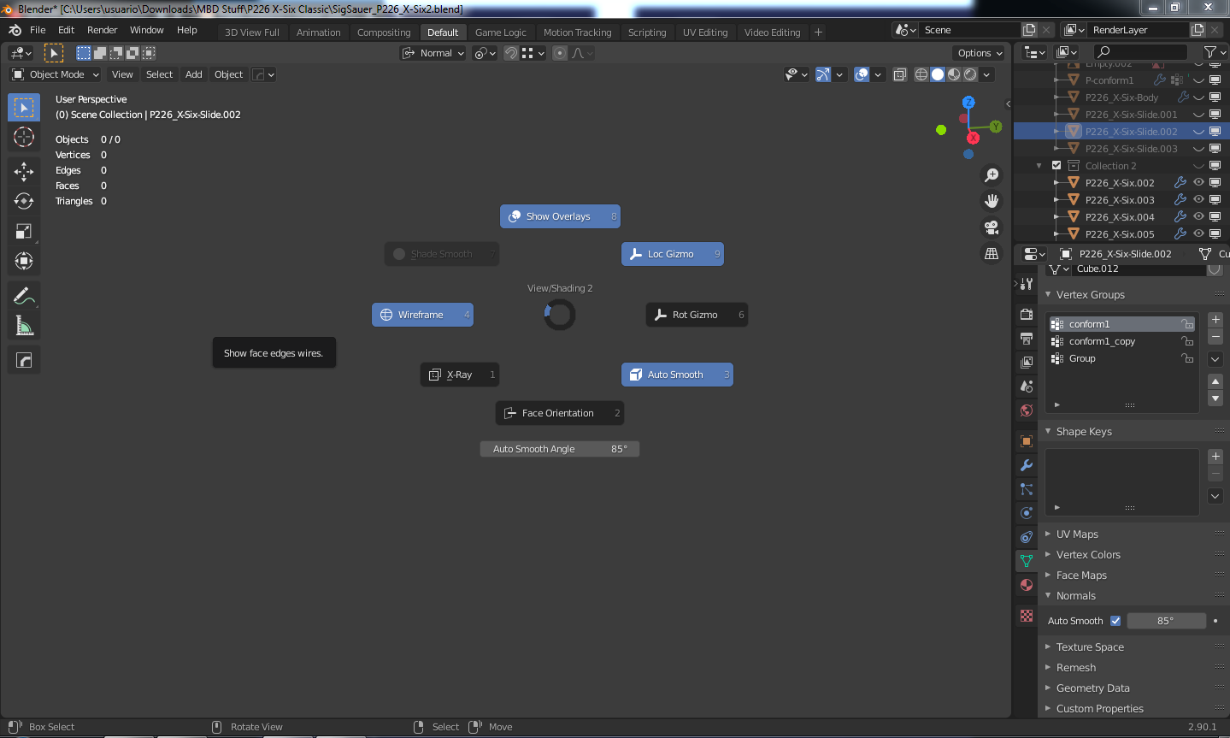This screenshot has width=1230, height=738.
Task: Pick the Annotate tool
Action: (x=24, y=296)
